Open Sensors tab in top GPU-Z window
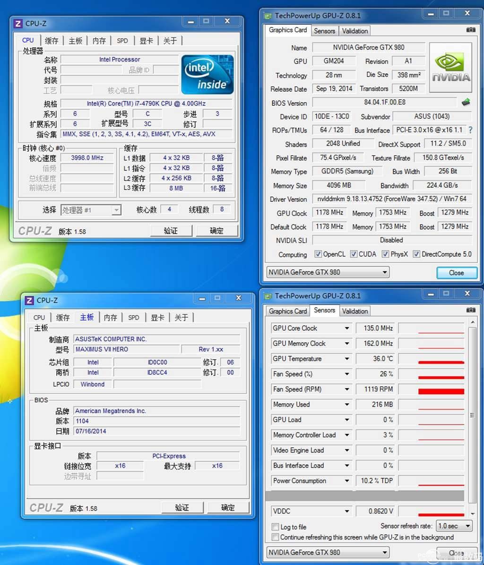484x565 pixels. tap(324, 31)
